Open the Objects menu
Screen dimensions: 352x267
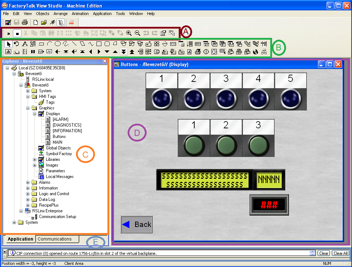pos(42,14)
